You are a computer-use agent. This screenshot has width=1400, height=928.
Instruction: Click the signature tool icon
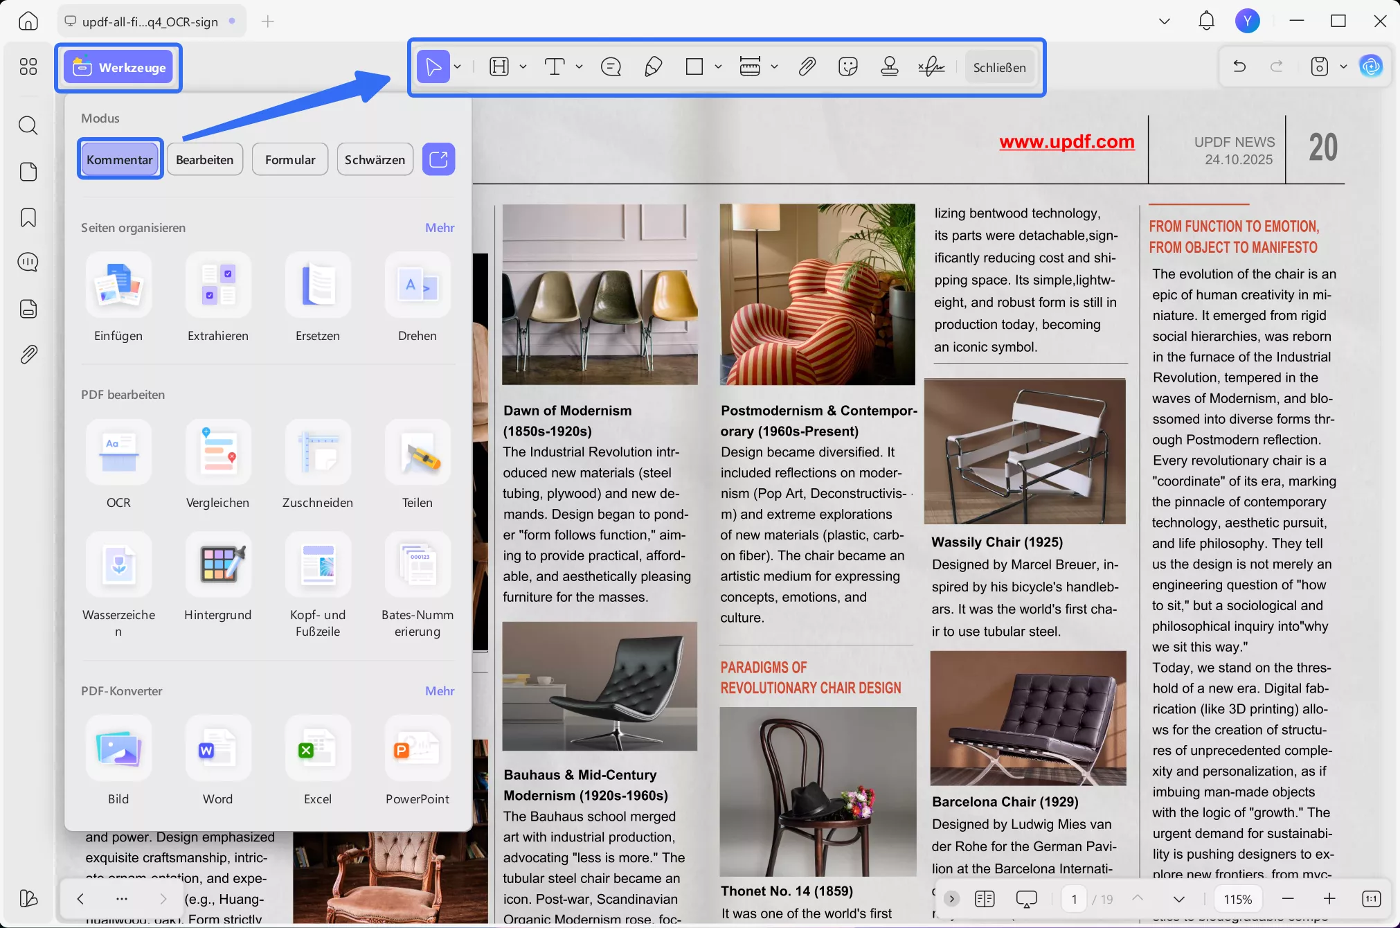pyautogui.click(x=931, y=66)
